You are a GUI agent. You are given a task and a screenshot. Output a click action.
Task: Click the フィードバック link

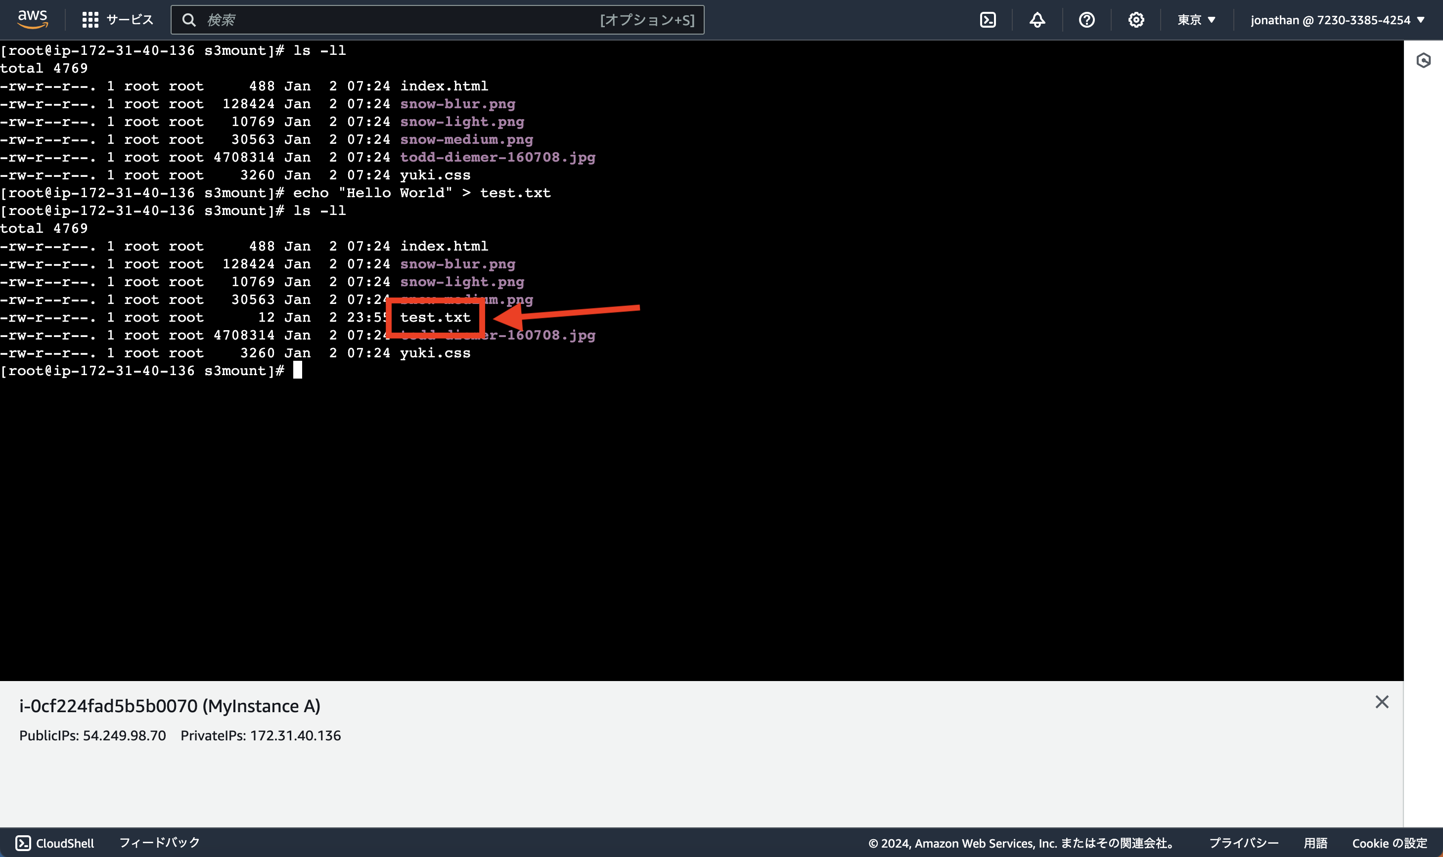159,843
